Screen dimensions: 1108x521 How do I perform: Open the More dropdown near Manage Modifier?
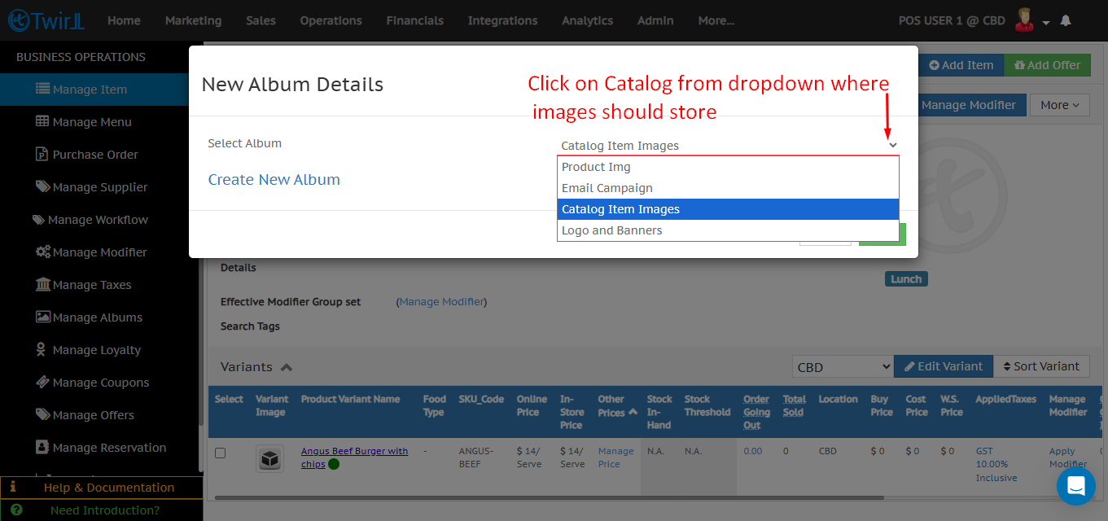coord(1059,104)
